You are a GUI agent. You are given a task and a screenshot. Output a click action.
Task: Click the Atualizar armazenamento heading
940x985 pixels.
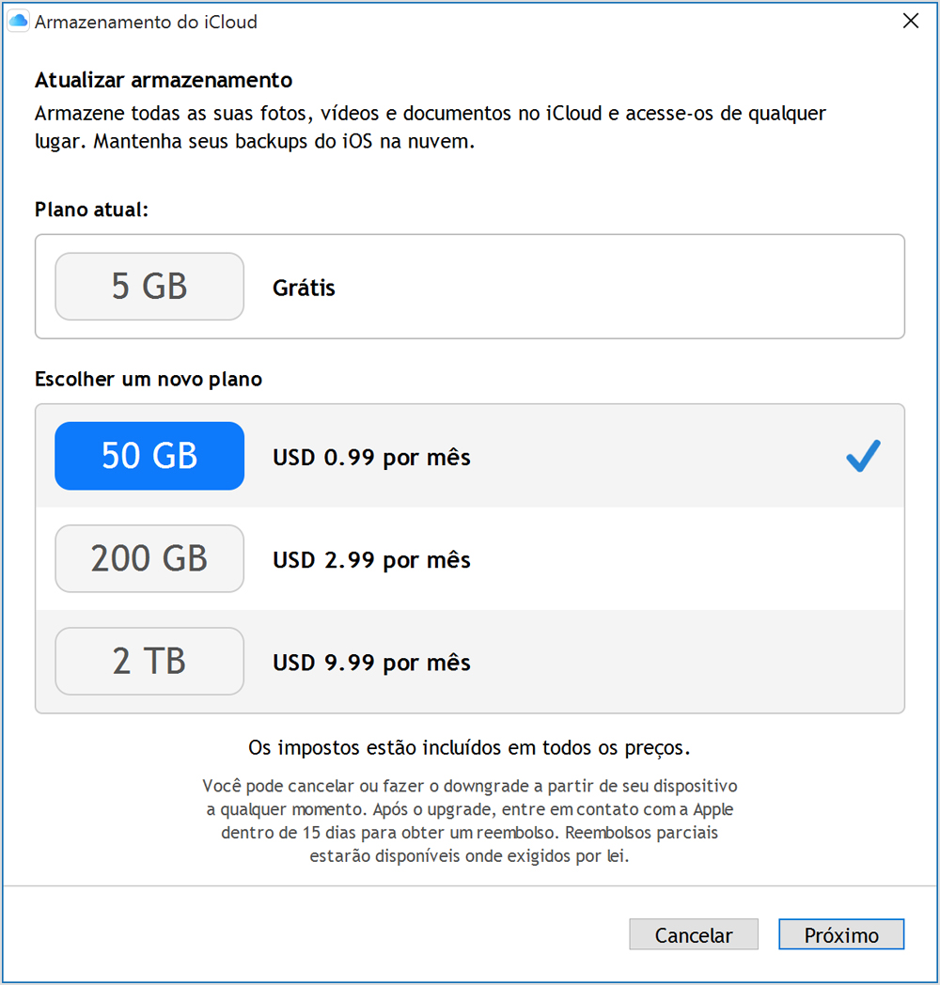pyautogui.click(x=164, y=80)
